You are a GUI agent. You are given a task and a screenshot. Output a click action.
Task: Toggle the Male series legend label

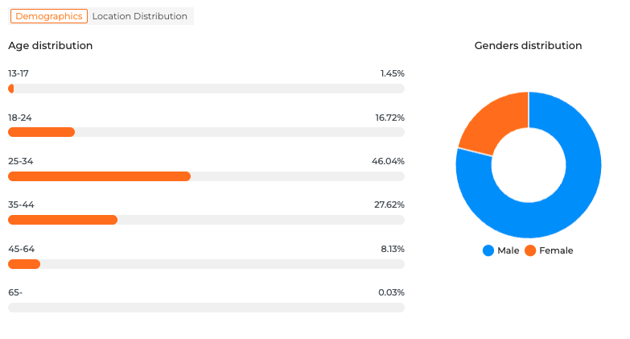pyautogui.click(x=508, y=250)
